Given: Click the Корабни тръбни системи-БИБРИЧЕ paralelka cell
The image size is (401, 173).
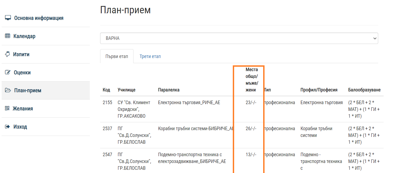Looking at the screenshot, I should [195, 129].
